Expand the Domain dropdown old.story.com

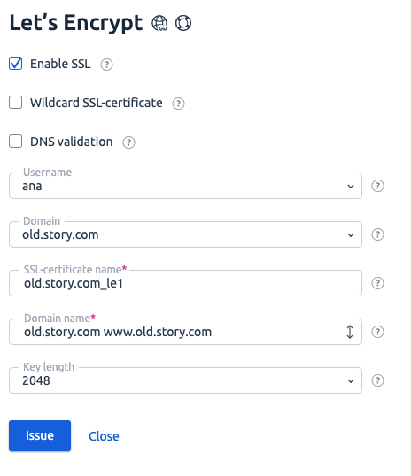coord(185,234)
